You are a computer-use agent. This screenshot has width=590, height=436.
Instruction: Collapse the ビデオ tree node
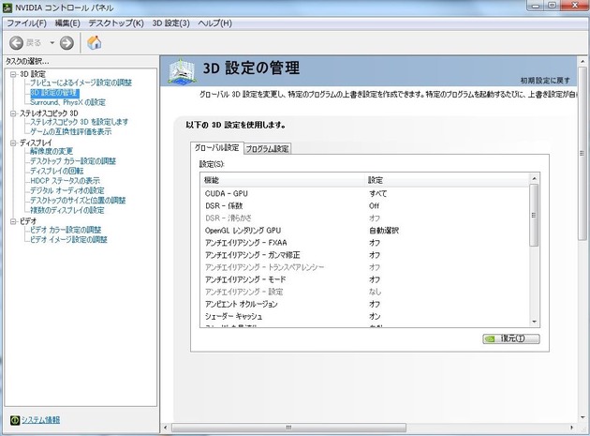click(x=13, y=221)
